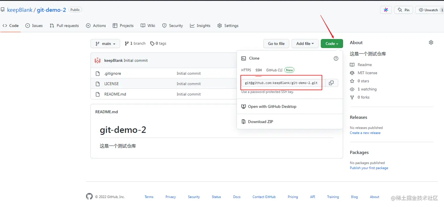Click the tag icon beside 0 tags
Screen dimensions: 444x207
(152, 44)
